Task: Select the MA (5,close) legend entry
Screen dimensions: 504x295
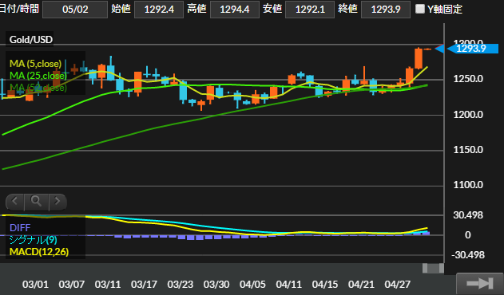Action: [35, 64]
